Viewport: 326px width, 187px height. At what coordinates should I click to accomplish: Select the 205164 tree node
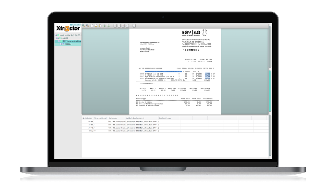coord(68,44)
